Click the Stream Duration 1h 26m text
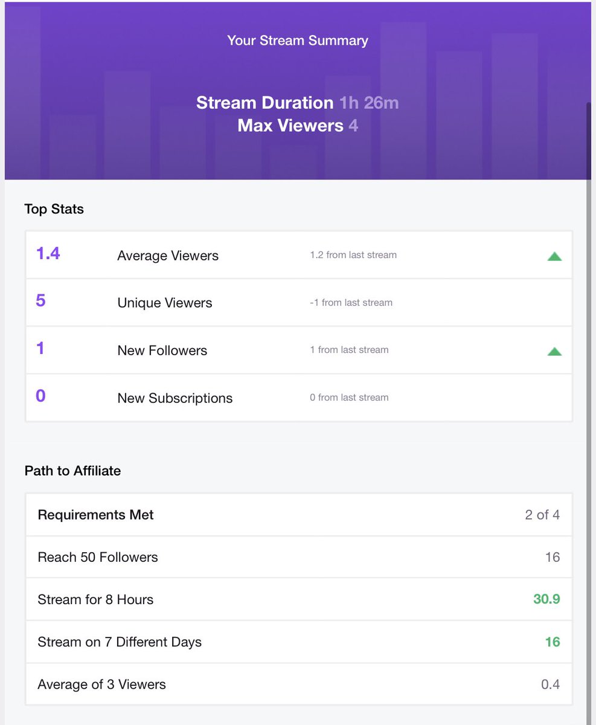The height and width of the screenshot is (725, 596). (x=298, y=103)
